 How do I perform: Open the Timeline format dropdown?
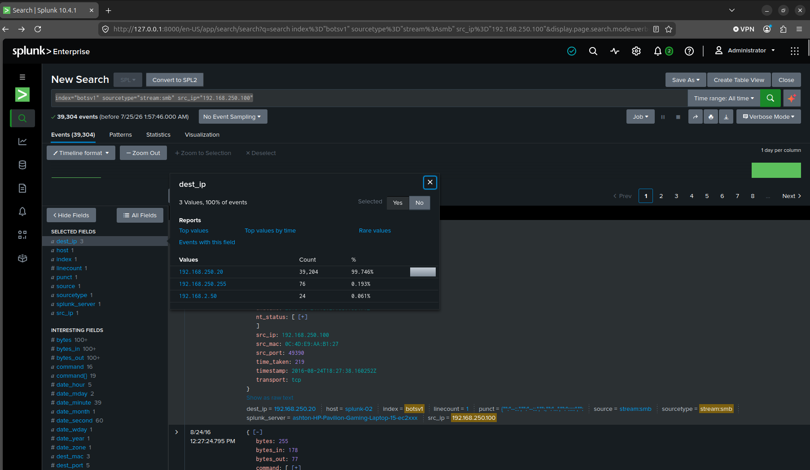pyautogui.click(x=81, y=153)
